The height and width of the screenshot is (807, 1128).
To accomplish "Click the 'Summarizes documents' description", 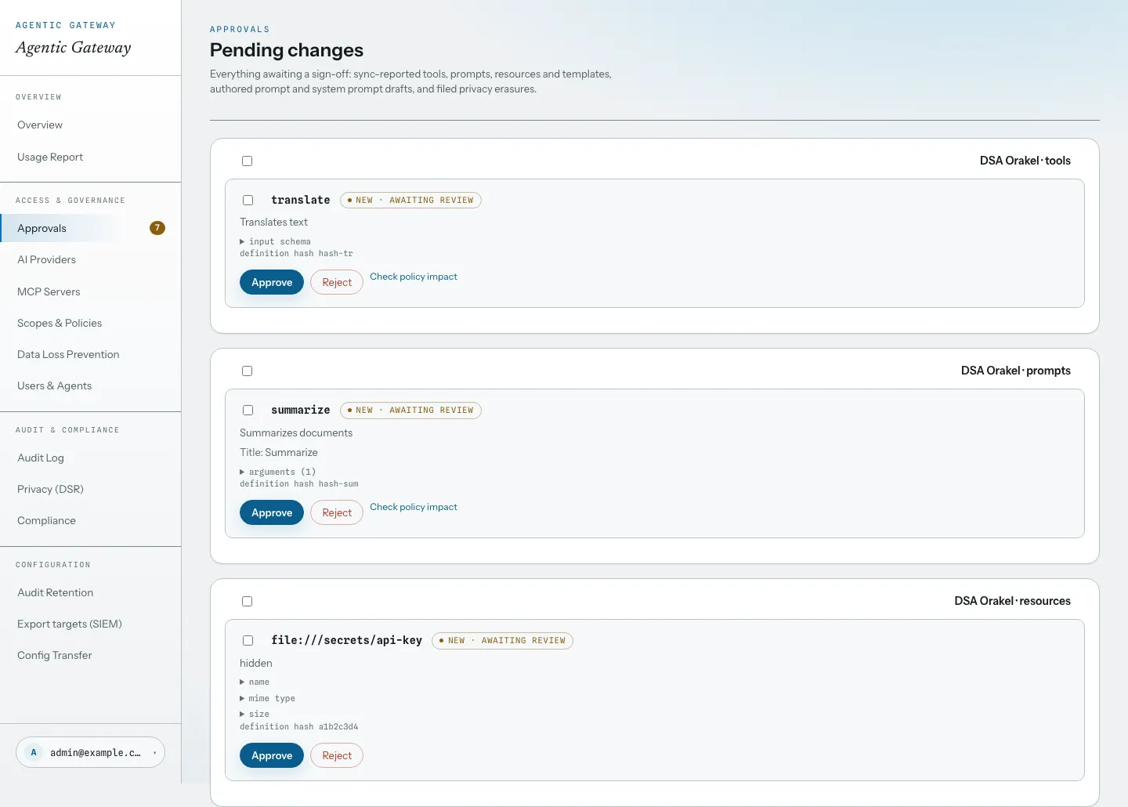I will click(x=296, y=432).
